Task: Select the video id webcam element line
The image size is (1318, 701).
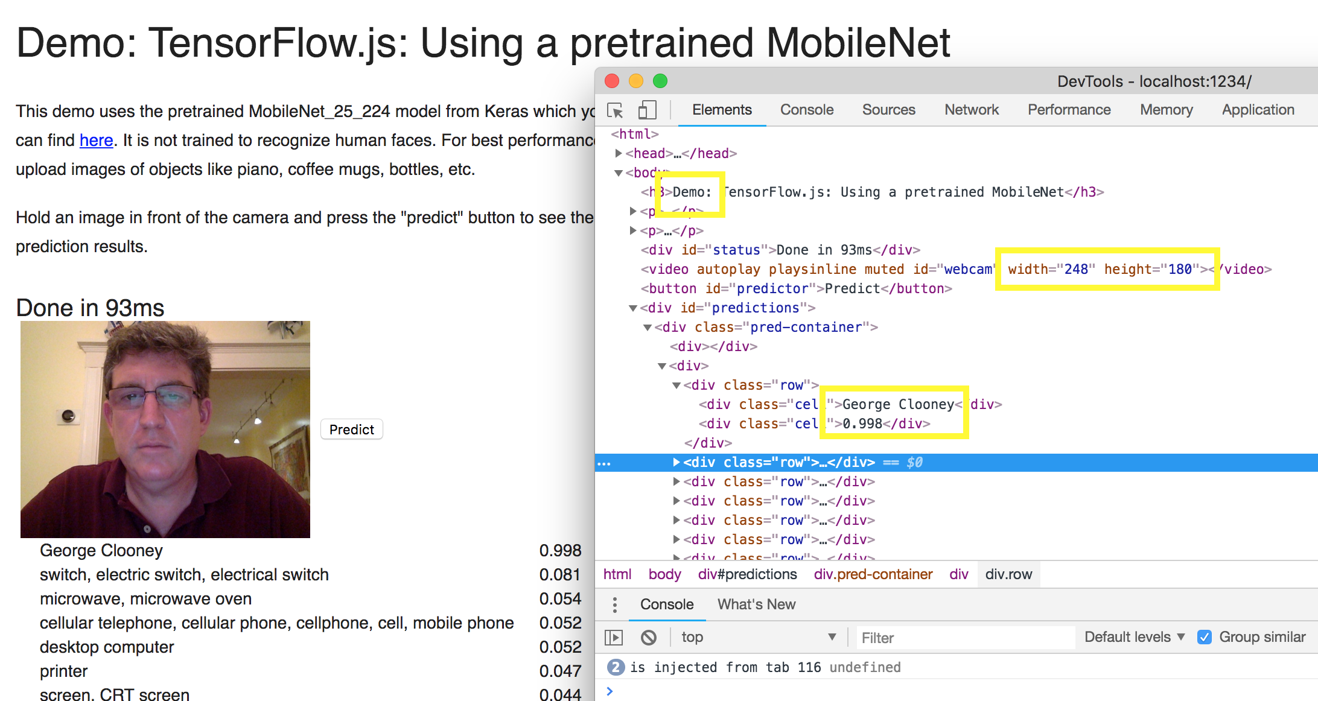Action: (x=956, y=269)
